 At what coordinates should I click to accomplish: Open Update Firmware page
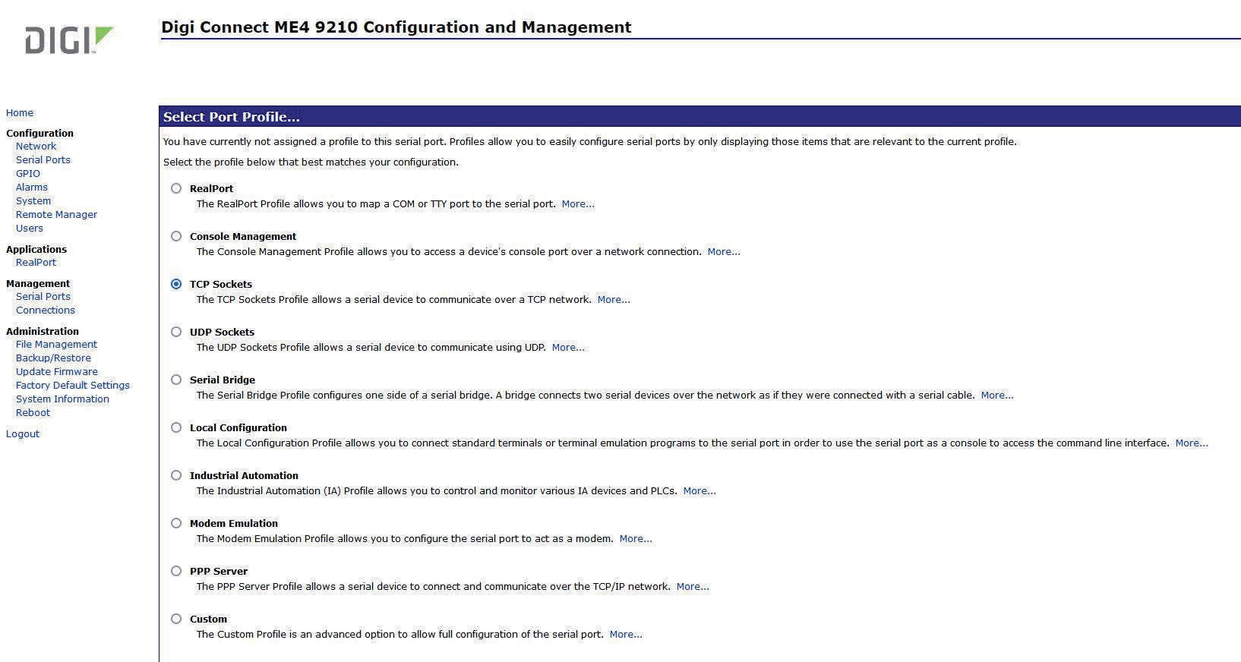57,372
